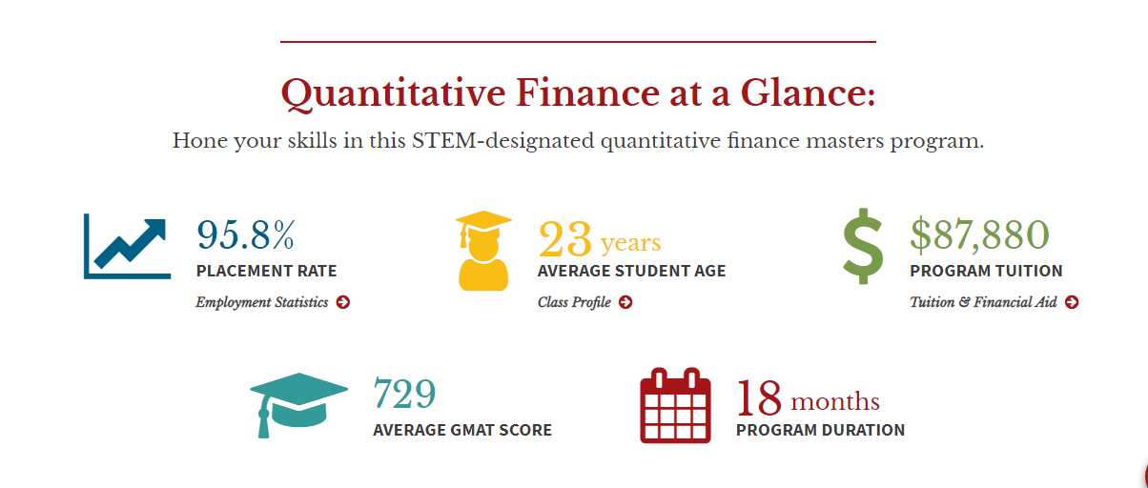Click the 729 GMAT score number
This screenshot has height=488, width=1148.
tap(404, 394)
